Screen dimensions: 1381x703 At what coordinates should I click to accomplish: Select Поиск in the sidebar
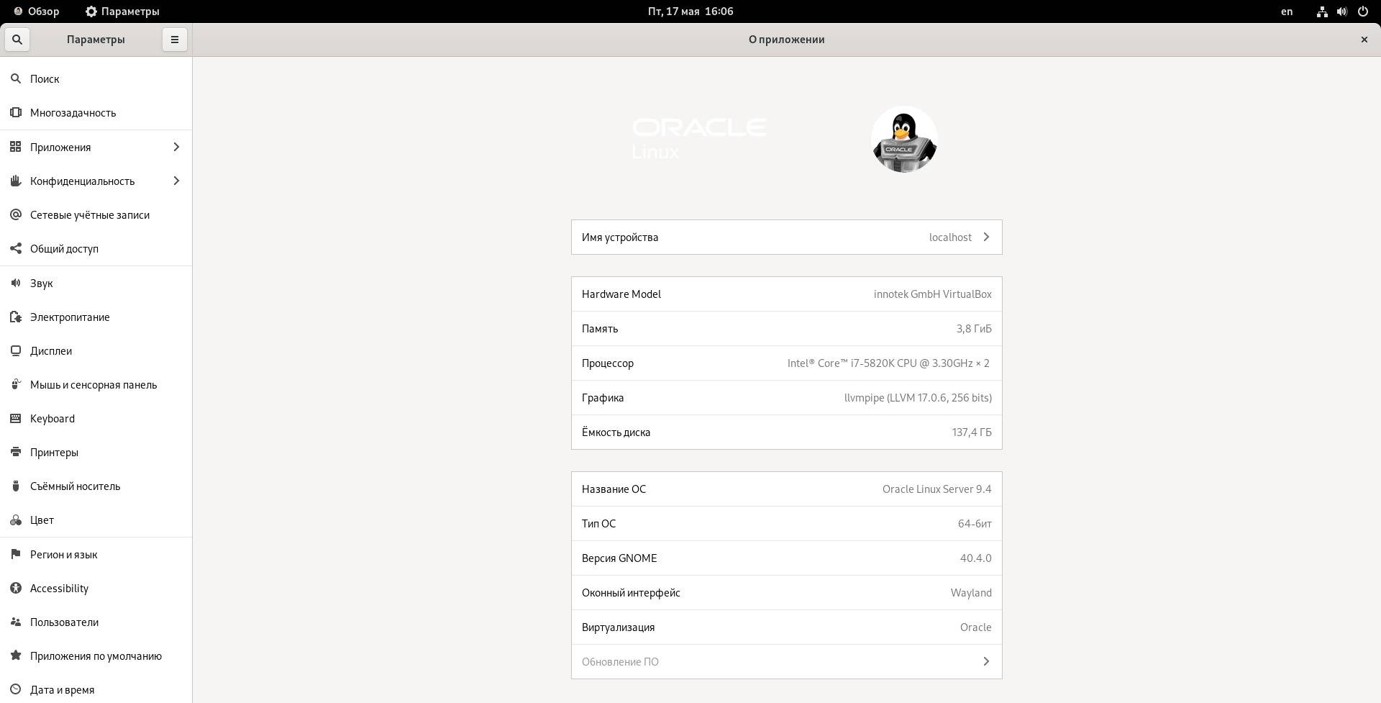(96, 78)
